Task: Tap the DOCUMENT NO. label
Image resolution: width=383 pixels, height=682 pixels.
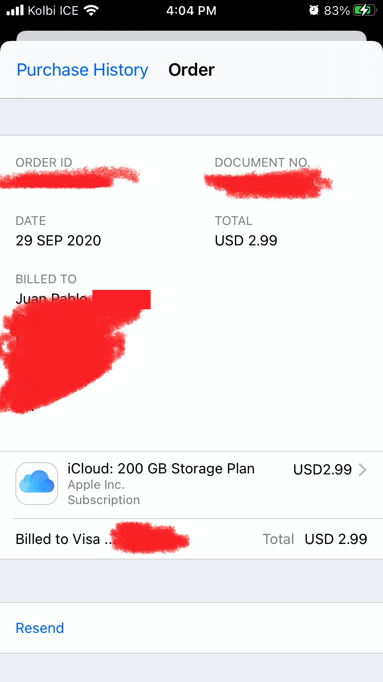Action: [x=262, y=163]
